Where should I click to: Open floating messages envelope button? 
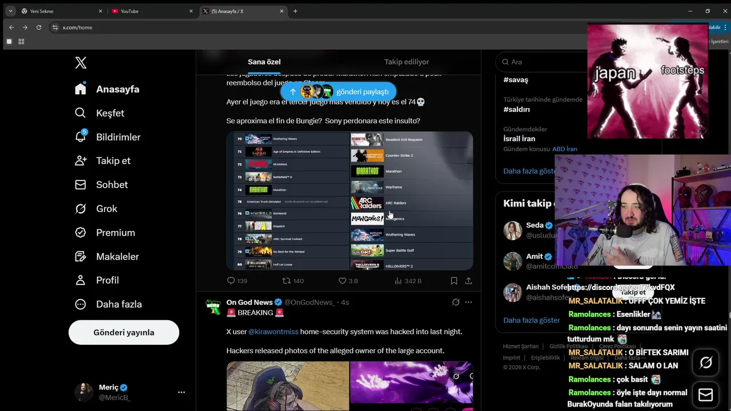click(706, 395)
